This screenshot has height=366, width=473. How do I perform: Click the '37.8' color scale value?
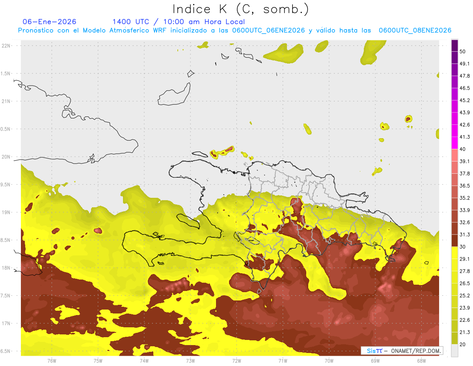(x=465, y=173)
